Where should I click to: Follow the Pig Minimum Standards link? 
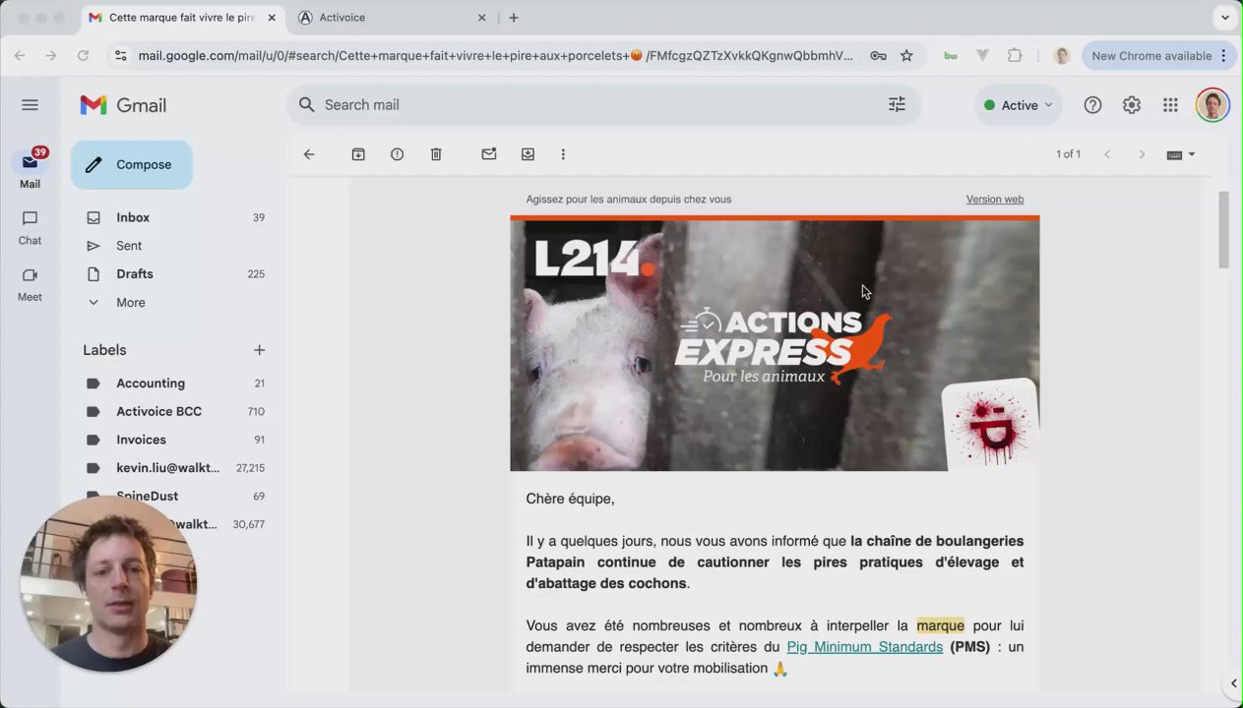[864, 647]
